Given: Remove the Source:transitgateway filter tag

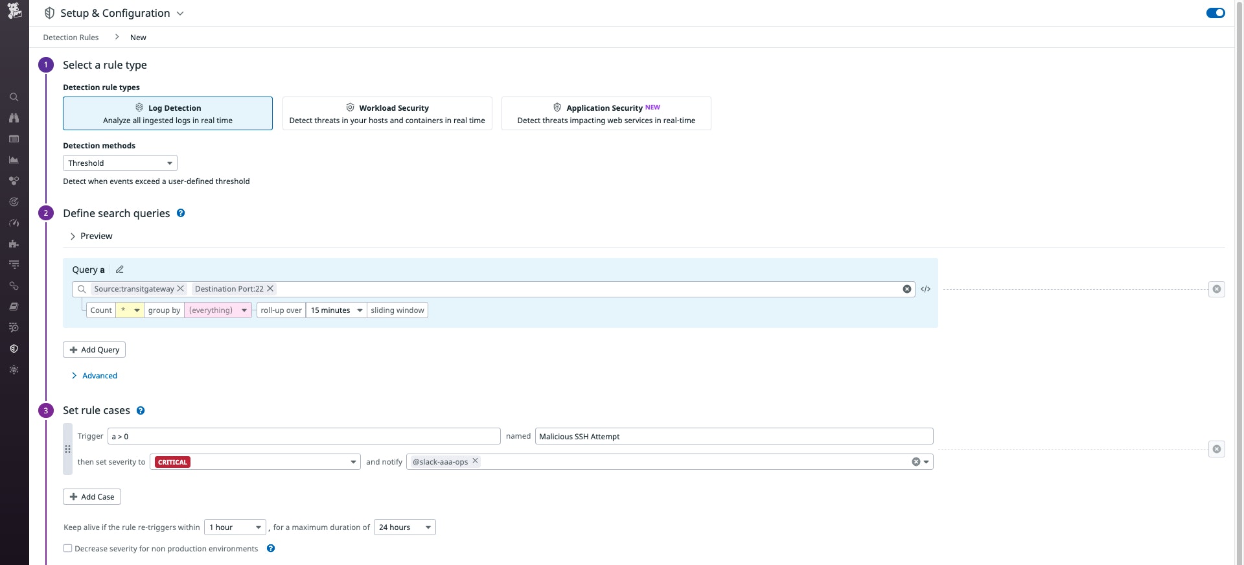Looking at the screenshot, I should (x=181, y=289).
